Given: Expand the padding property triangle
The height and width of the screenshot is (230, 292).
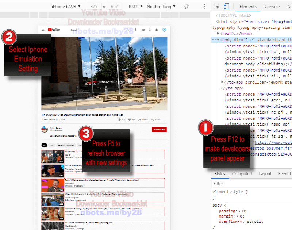Looking at the screenshot, I should pos(240,211).
